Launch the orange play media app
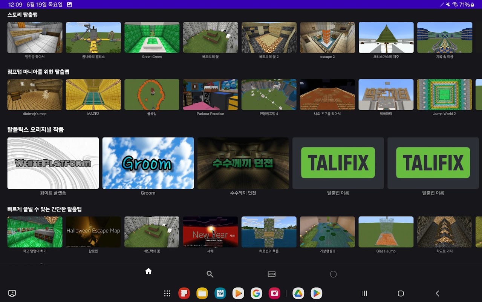 (x=238, y=293)
